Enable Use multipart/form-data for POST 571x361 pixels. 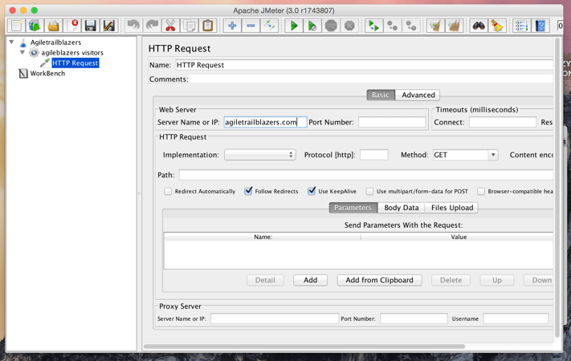pos(369,192)
